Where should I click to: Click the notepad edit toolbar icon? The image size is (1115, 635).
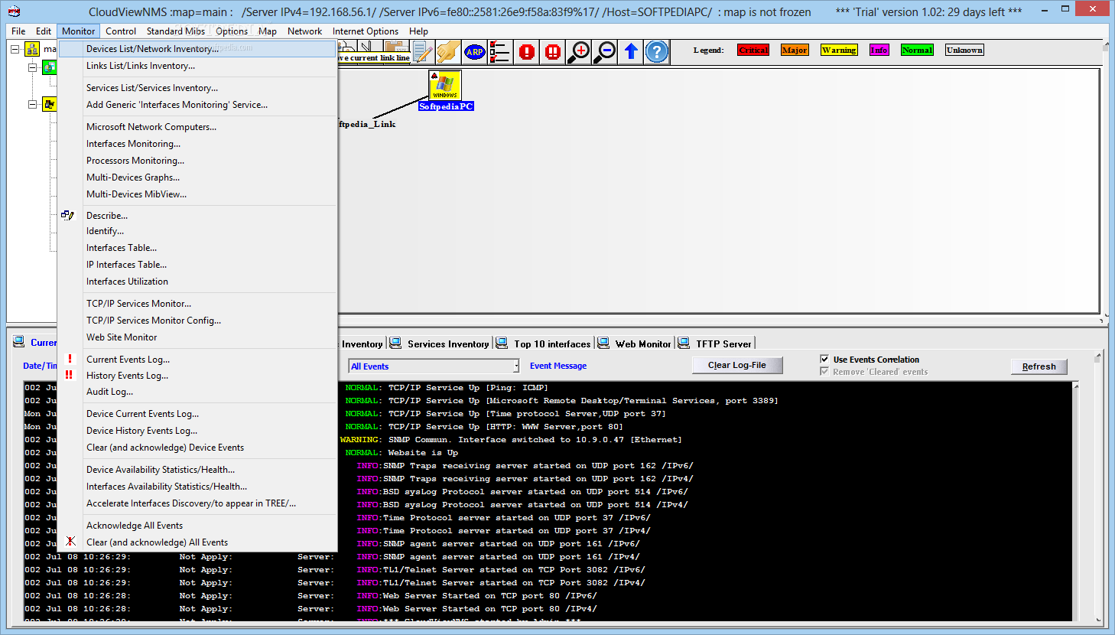point(423,51)
